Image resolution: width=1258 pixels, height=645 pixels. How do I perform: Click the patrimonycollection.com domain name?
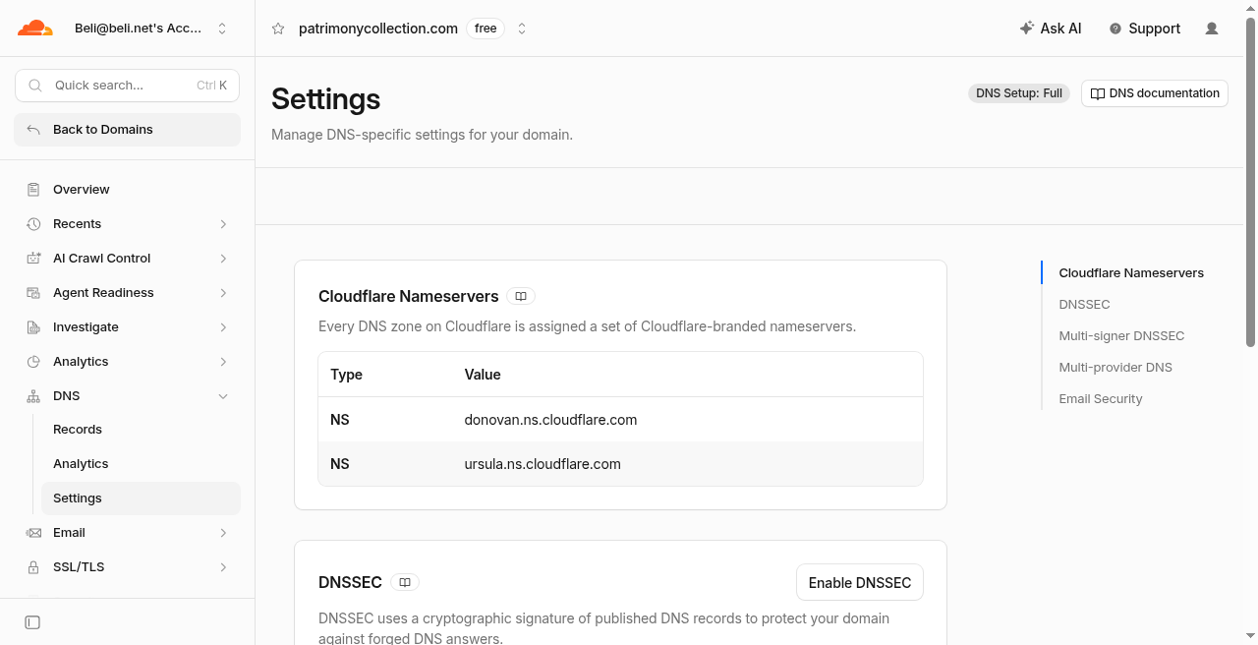378,29
